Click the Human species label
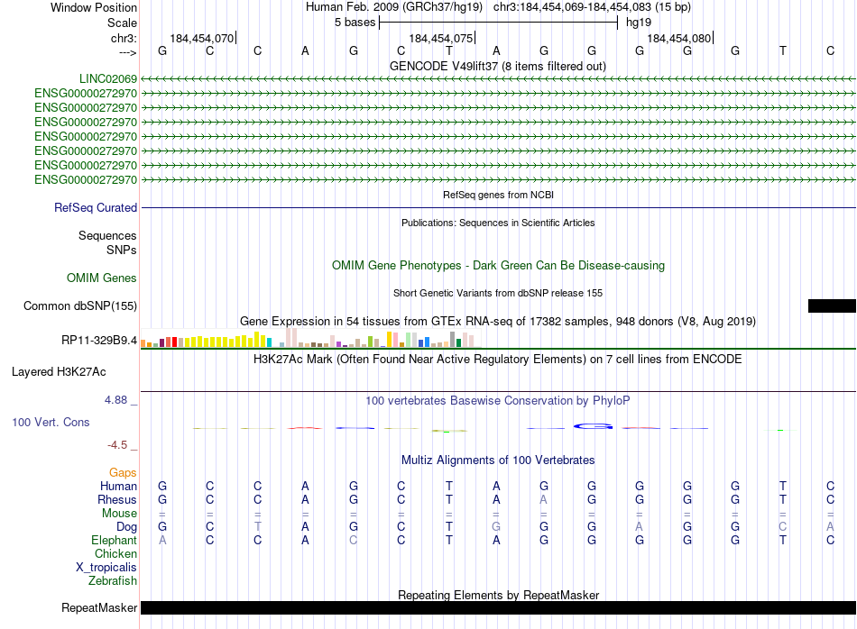857x629 pixels. (x=118, y=486)
